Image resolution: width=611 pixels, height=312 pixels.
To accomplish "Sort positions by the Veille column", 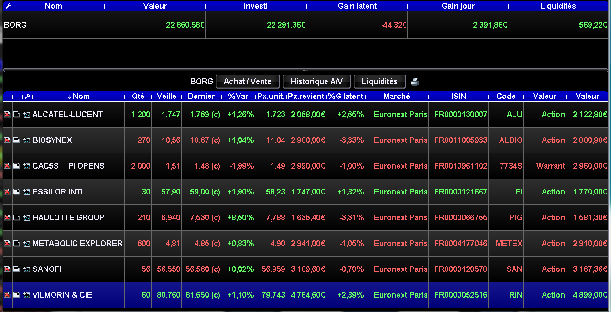I will (166, 97).
